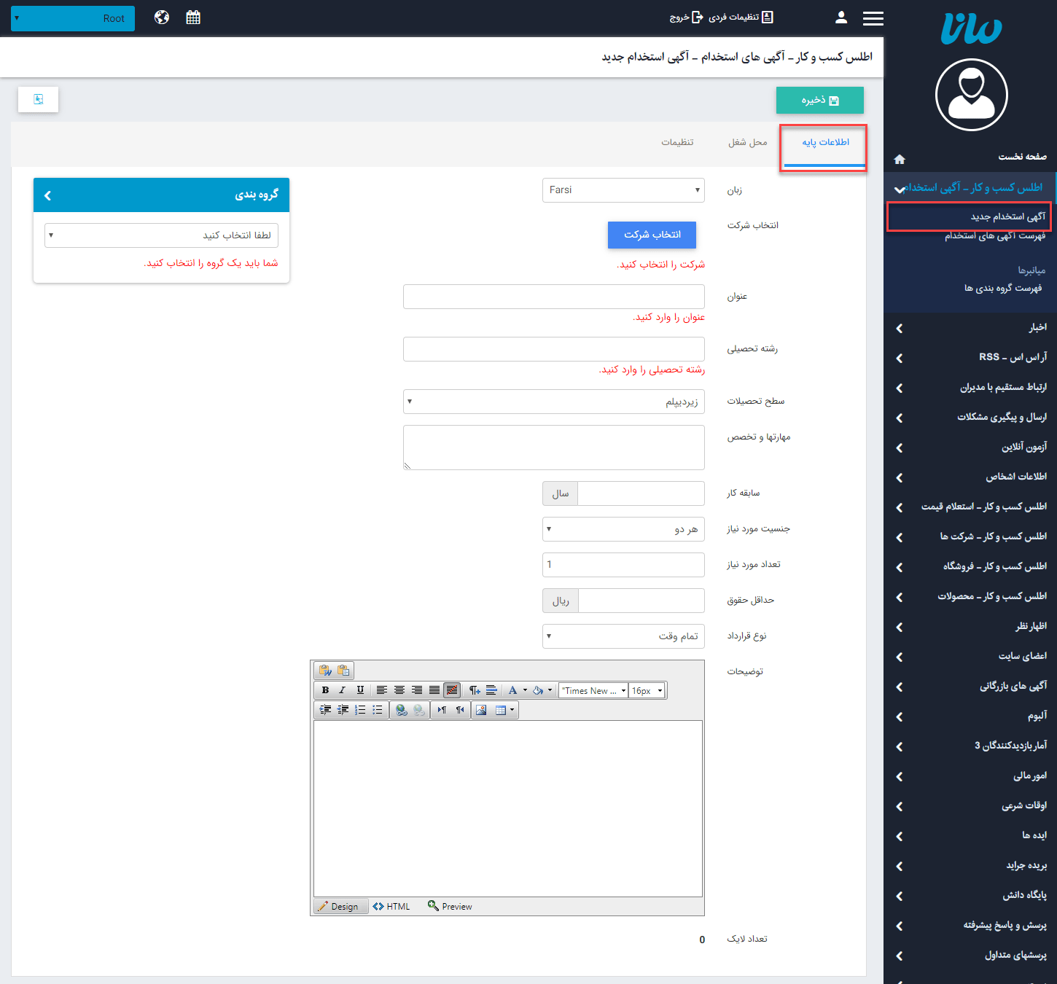Expand the نوع قرارداد contract type dropdown

tap(623, 636)
